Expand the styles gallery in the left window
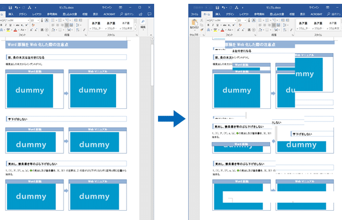 pos(135,27)
